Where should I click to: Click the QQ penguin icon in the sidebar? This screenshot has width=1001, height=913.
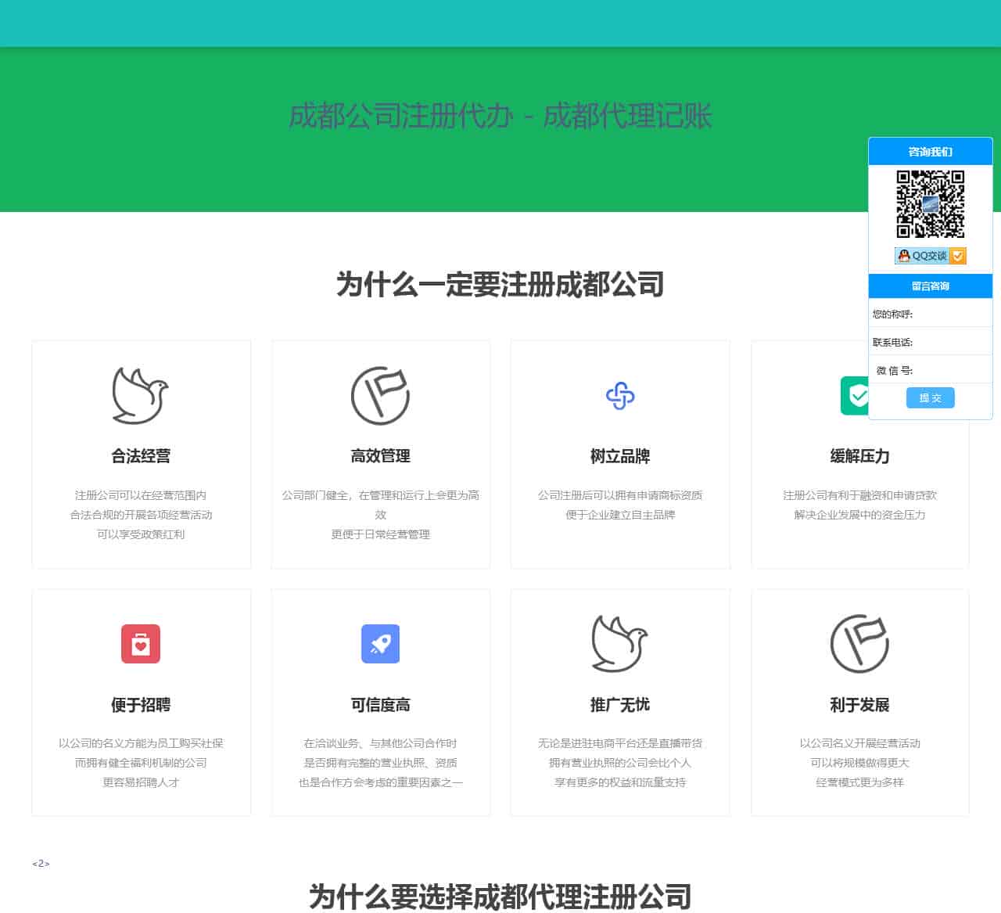[903, 255]
